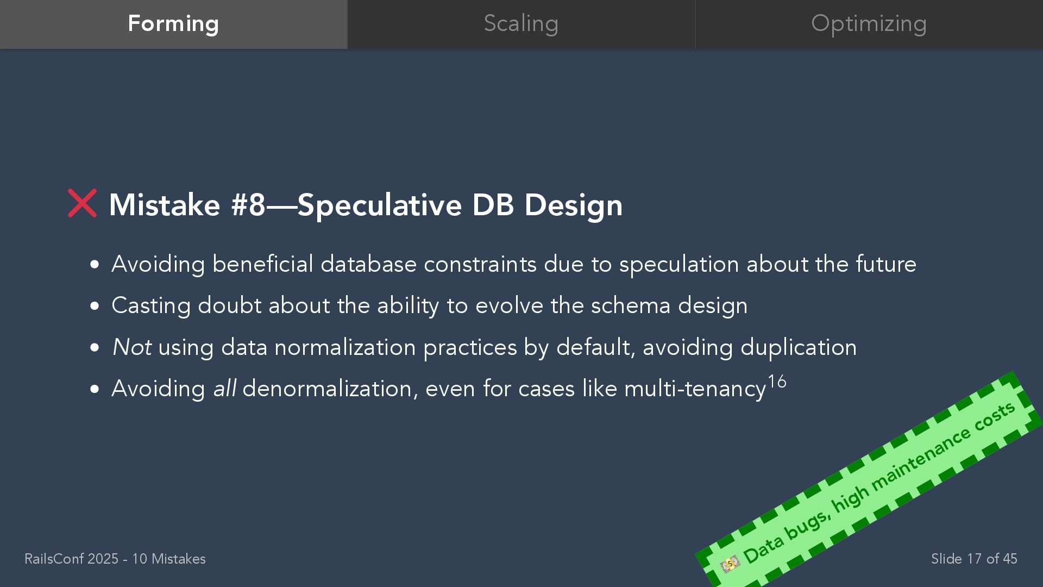Click the data normalization practices bullet text
This screenshot has height=587, width=1043.
coord(484,347)
